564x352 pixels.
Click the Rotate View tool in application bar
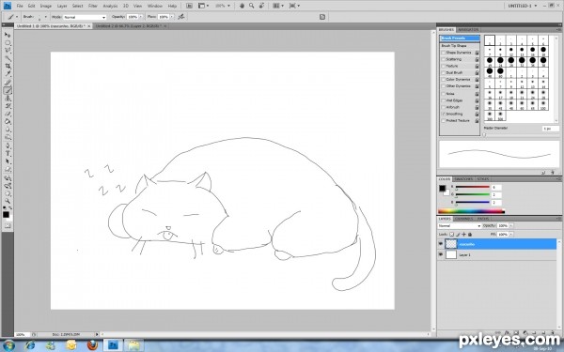[261, 6]
